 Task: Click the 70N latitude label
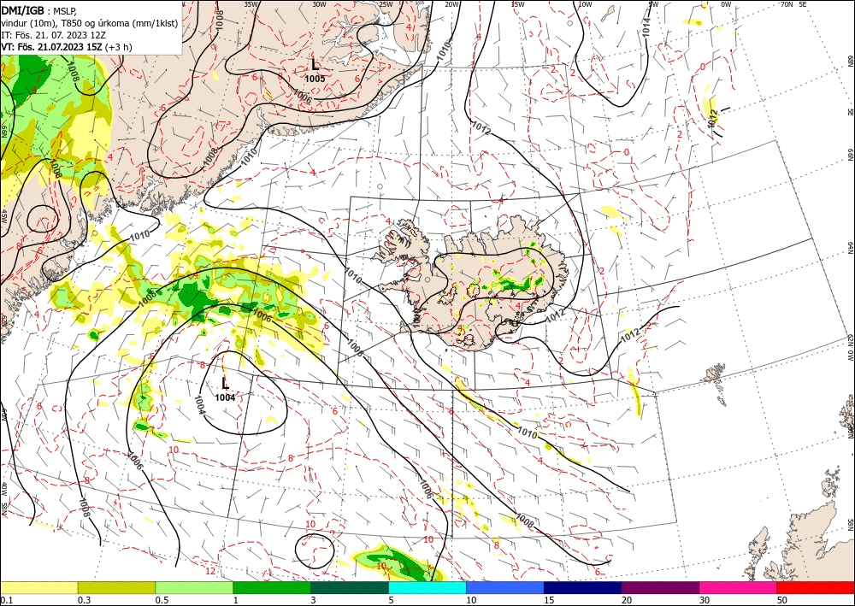pyautogui.click(x=787, y=4)
